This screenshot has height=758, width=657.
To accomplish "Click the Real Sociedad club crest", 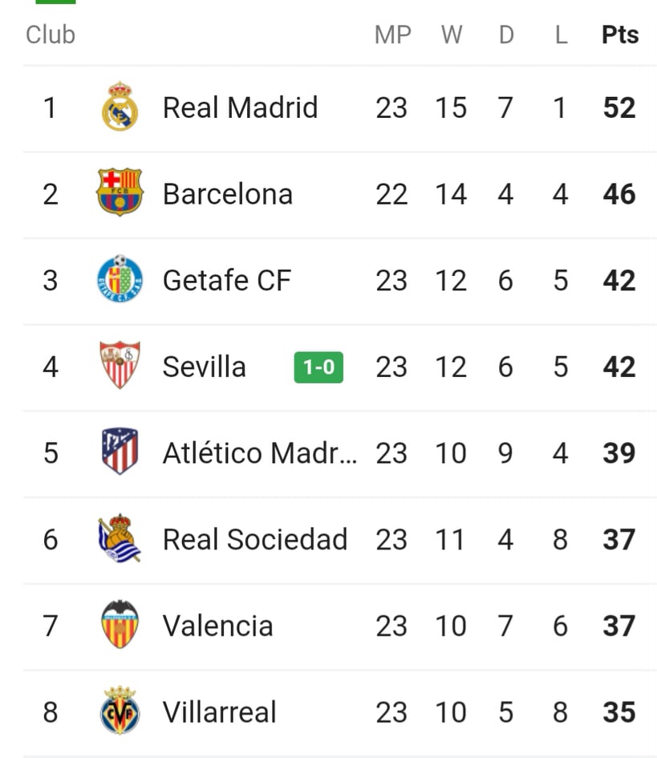I will click(x=120, y=538).
